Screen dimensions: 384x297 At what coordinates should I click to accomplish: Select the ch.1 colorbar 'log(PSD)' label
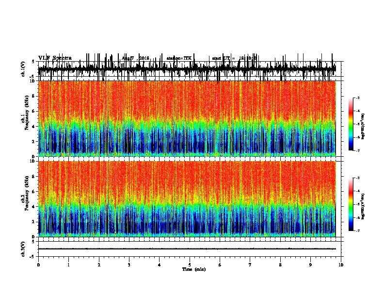[x=363, y=126]
